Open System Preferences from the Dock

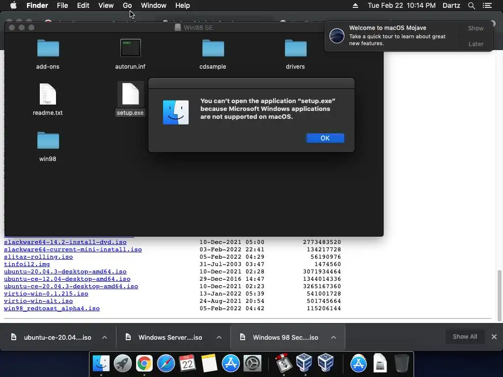pyautogui.click(x=252, y=363)
